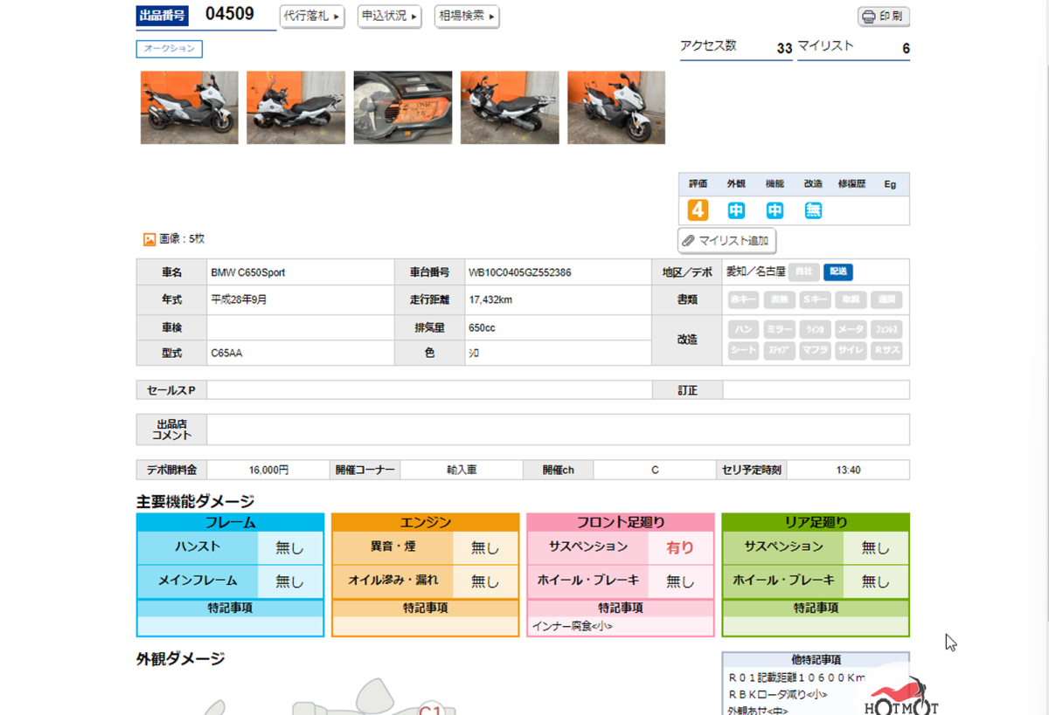Click the 輸入車 corner value
The width and height of the screenshot is (1049, 715).
click(x=462, y=470)
